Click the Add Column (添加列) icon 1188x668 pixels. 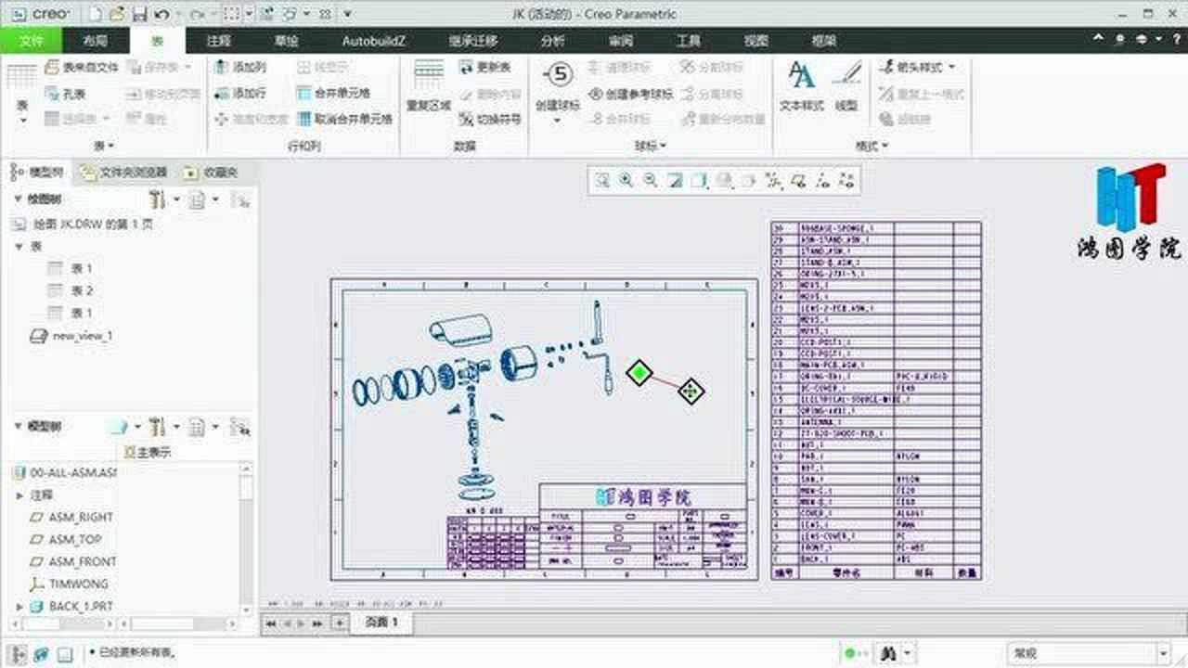click(222, 68)
